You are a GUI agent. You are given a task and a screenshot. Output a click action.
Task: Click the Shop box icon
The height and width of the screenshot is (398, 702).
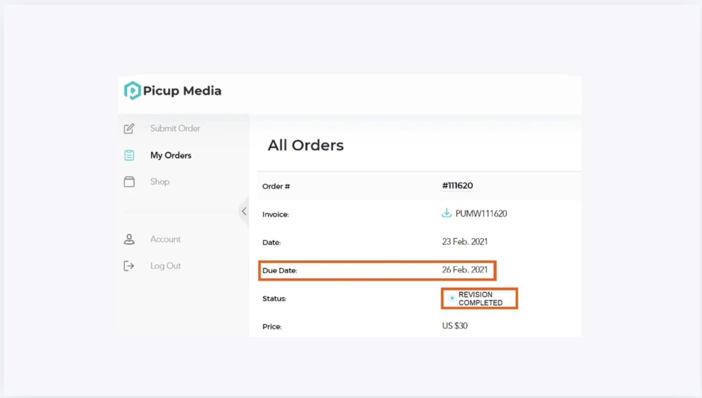(x=129, y=182)
